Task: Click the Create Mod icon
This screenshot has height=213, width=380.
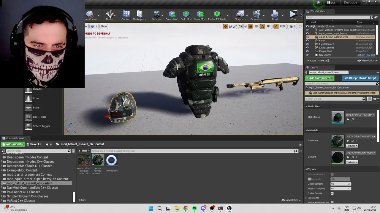Action: [172, 15]
